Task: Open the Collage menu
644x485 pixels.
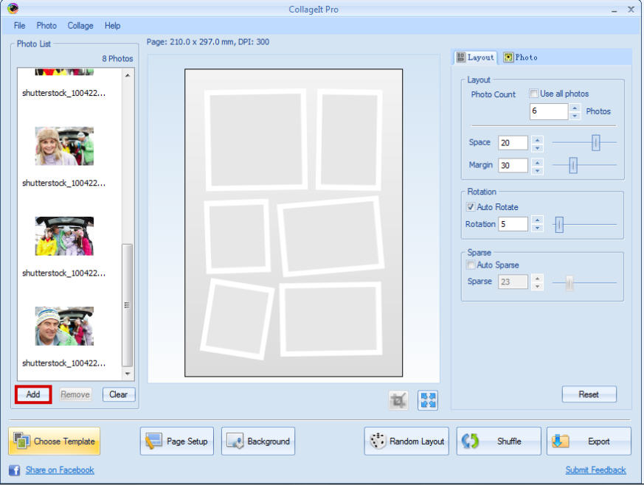Action: pyautogui.click(x=80, y=26)
